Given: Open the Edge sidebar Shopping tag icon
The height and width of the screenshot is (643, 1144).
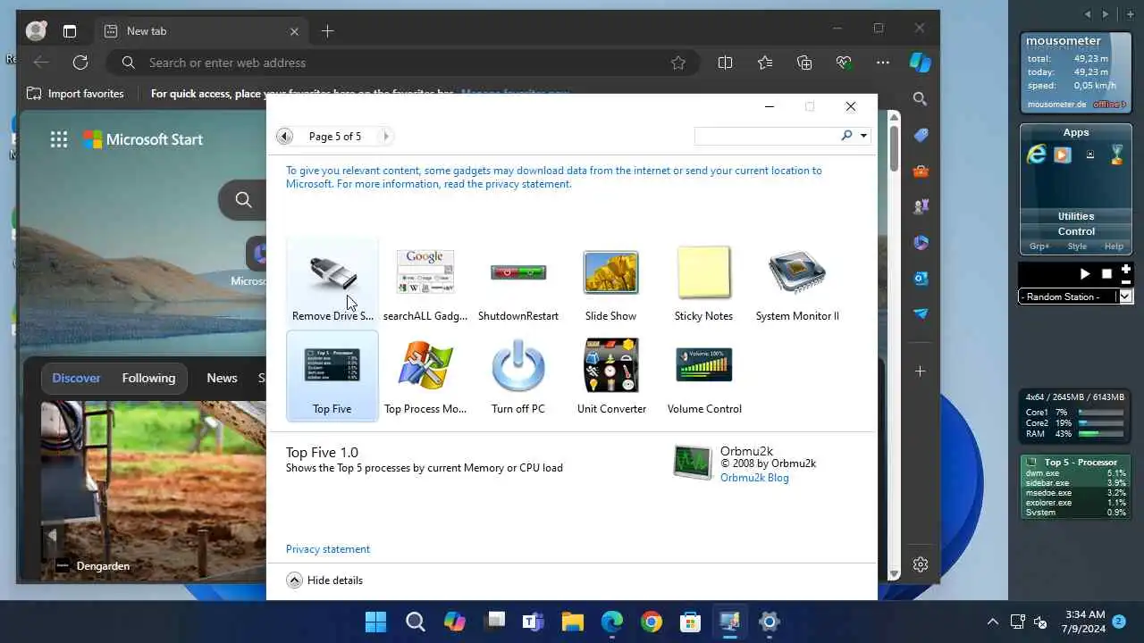Looking at the screenshot, I should click(x=921, y=135).
